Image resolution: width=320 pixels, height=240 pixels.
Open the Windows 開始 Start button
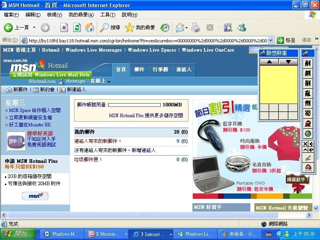[x=18, y=234]
